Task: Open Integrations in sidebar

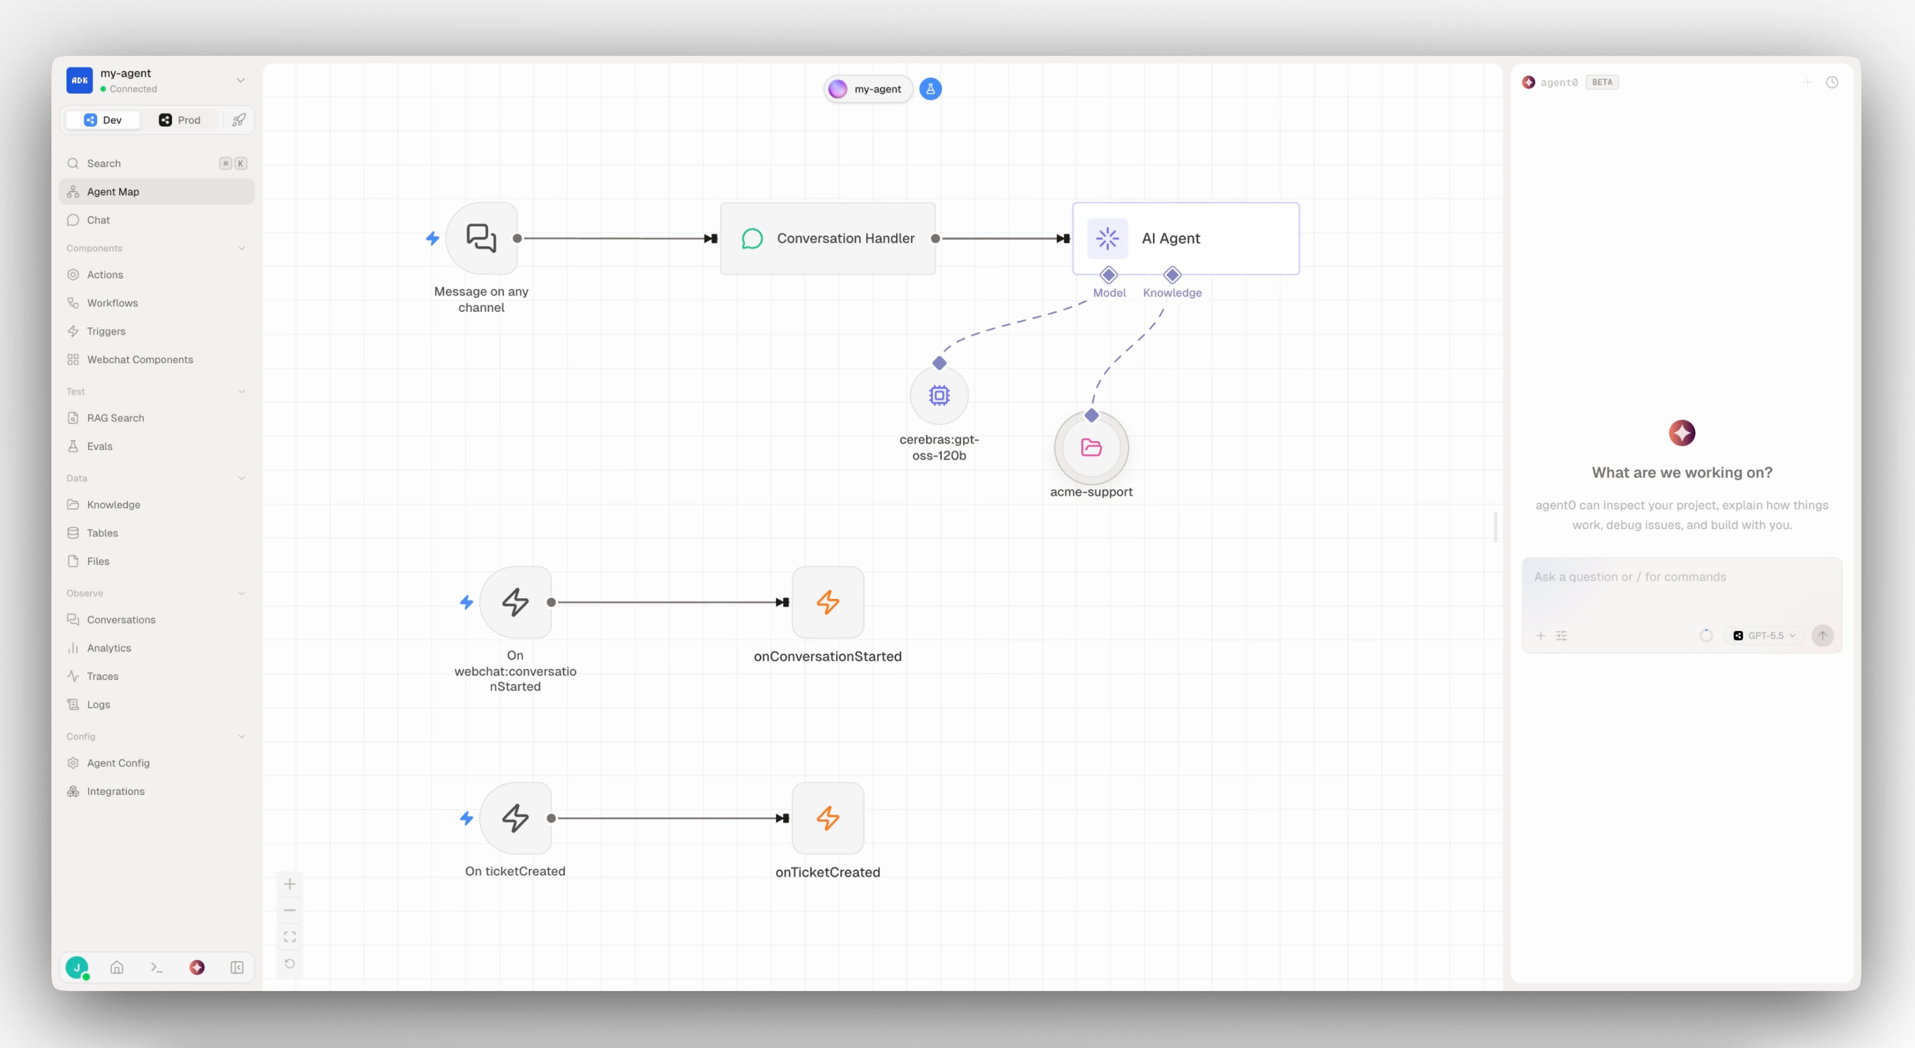Action: 157,792
